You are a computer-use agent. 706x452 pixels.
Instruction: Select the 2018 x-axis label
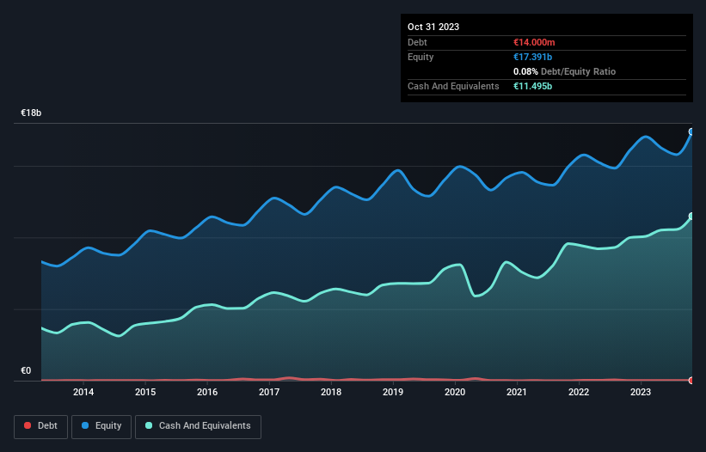click(331, 392)
